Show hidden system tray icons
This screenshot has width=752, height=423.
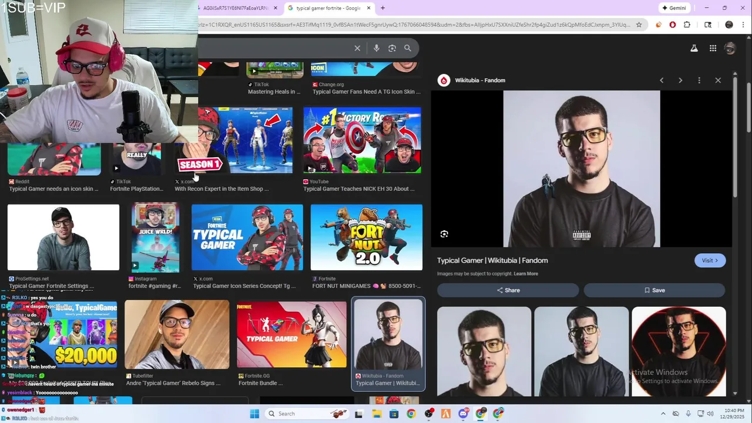(663, 414)
